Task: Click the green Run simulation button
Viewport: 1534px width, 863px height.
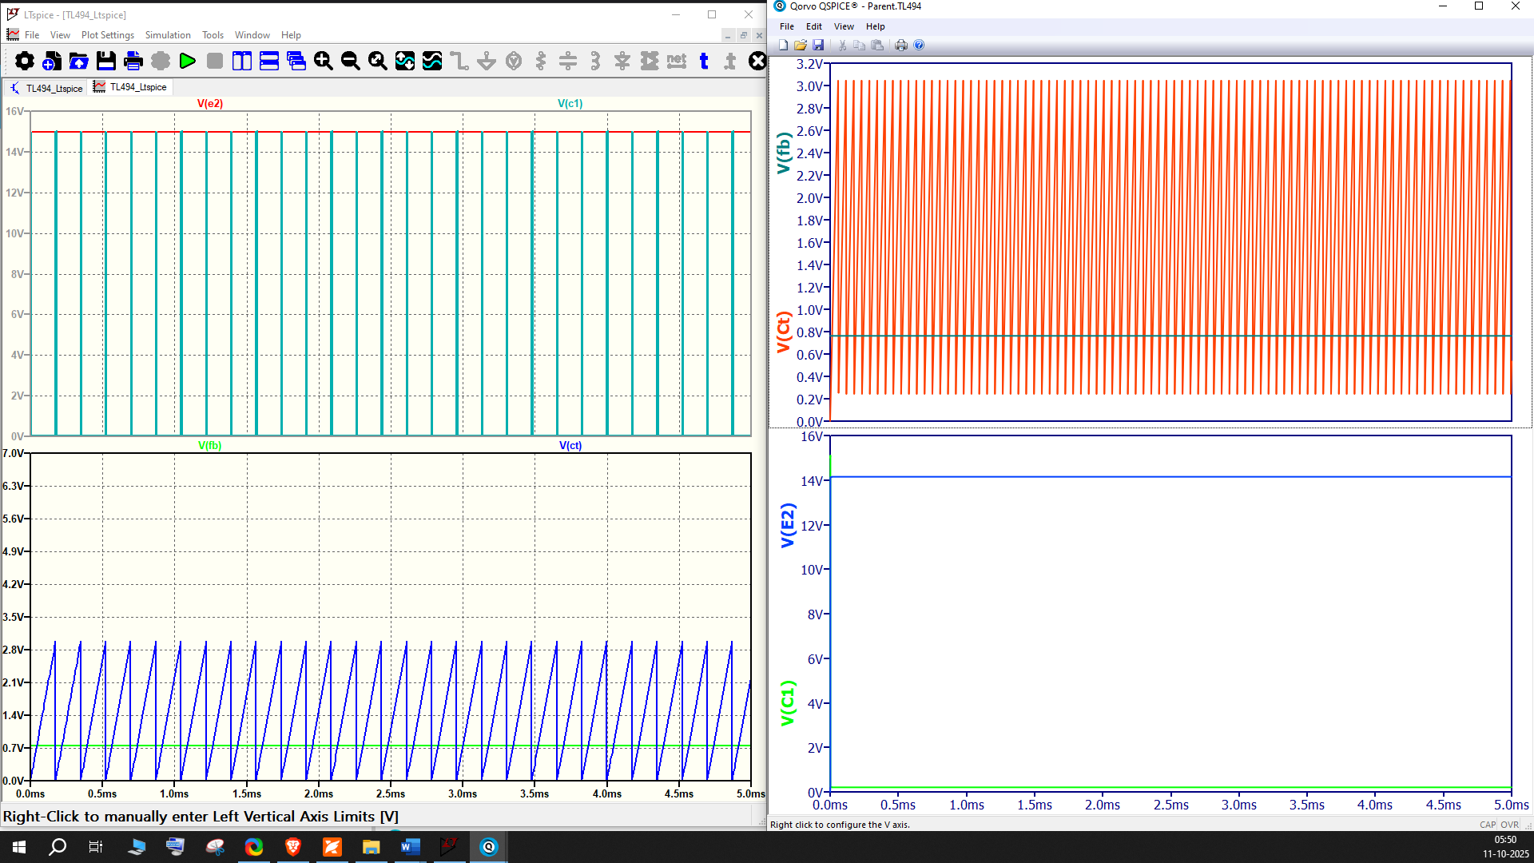Action: click(x=188, y=61)
